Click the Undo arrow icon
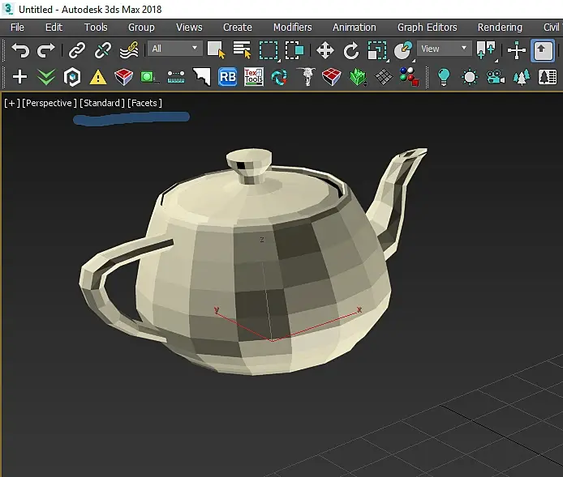This screenshot has height=477, width=563. [x=20, y=50]
